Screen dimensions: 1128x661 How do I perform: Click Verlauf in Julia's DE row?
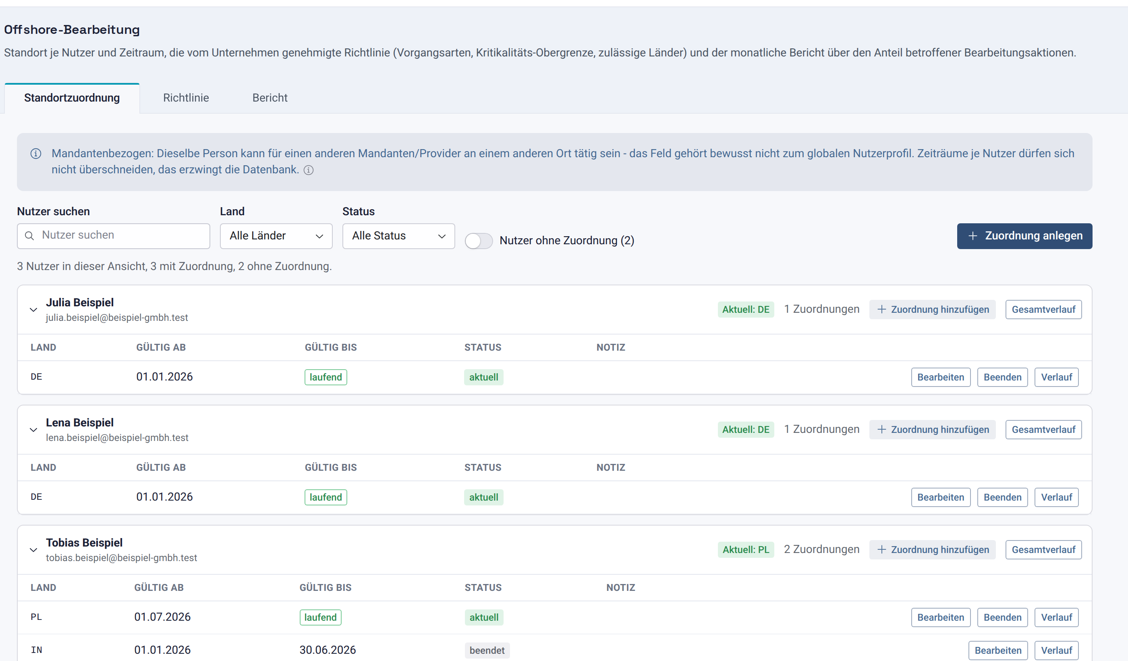(x=1056, y=377)
